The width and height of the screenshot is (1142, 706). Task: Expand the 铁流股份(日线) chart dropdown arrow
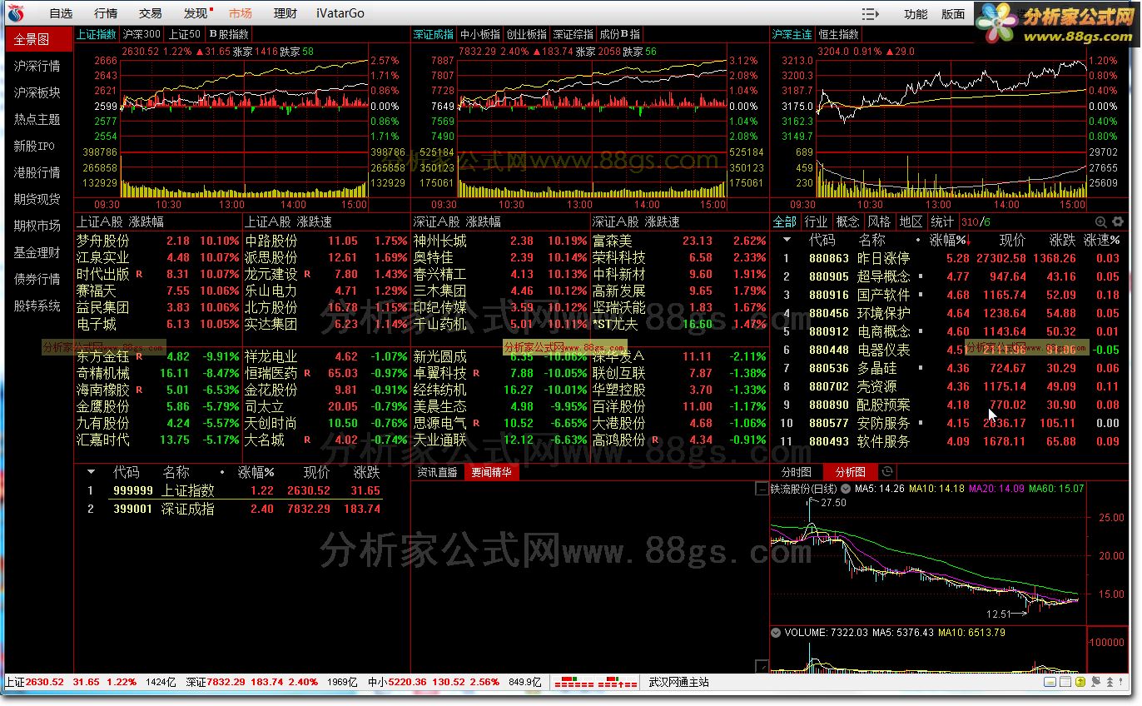point(846,489)
